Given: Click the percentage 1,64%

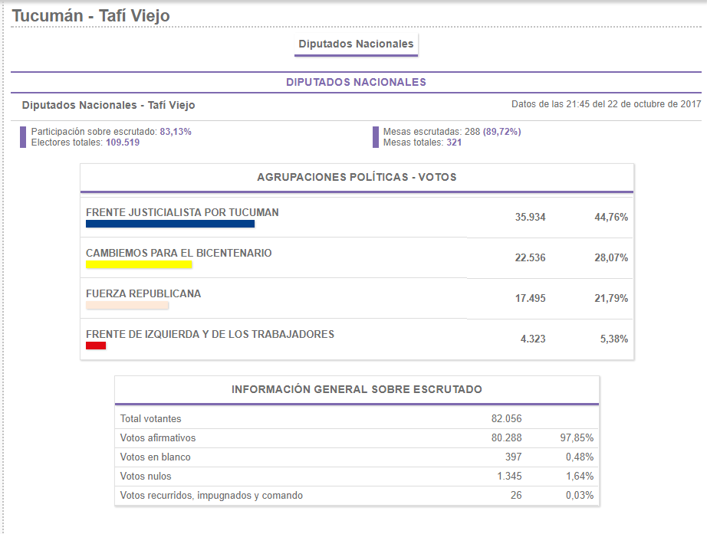Looking at the screenshot, I should coord(580,476).
